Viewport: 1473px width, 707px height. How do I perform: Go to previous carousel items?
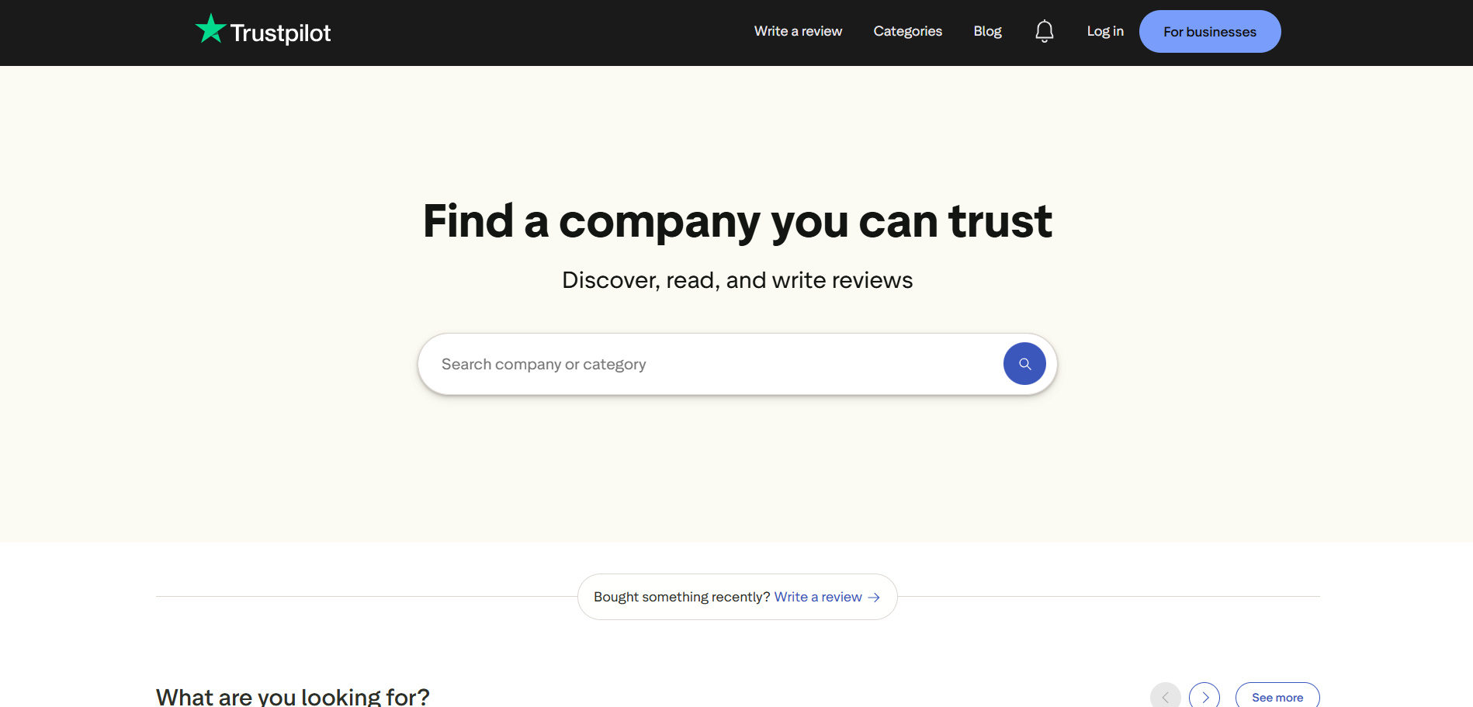[x=1165, y=697]
